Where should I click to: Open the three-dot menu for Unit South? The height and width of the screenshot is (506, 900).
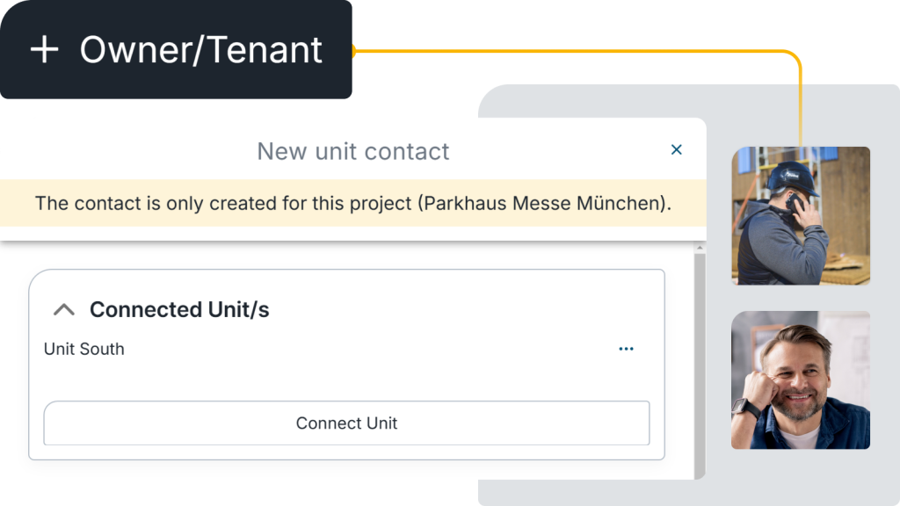pyautogui.click(x=626, y=349)
